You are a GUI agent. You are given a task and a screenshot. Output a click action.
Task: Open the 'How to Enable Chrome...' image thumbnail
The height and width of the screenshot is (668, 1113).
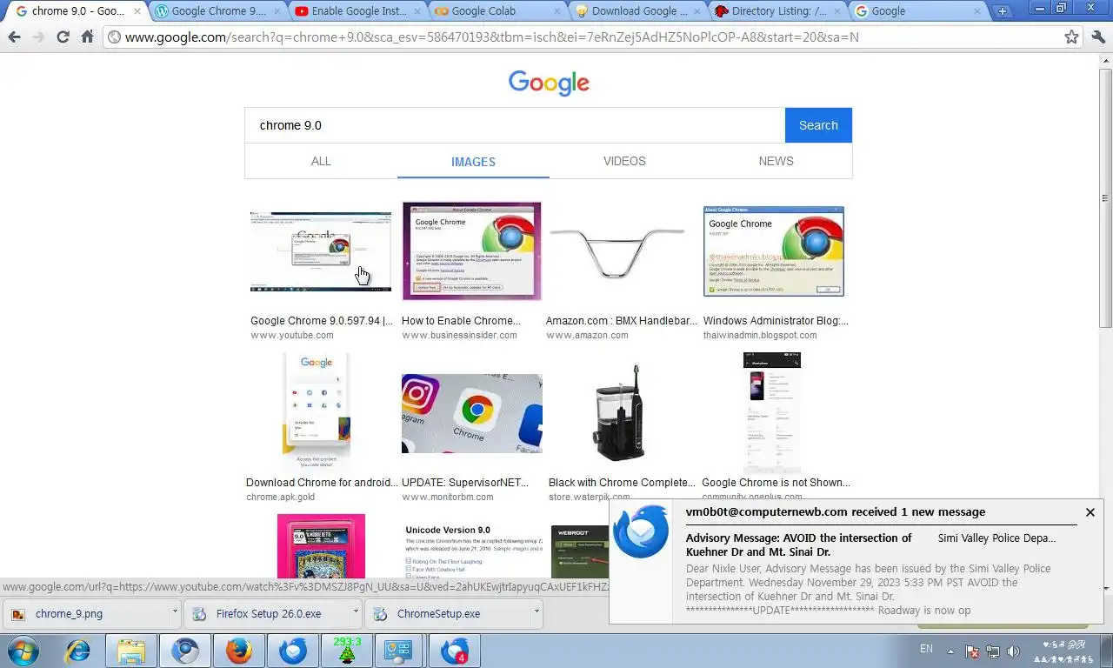point(471,251)
